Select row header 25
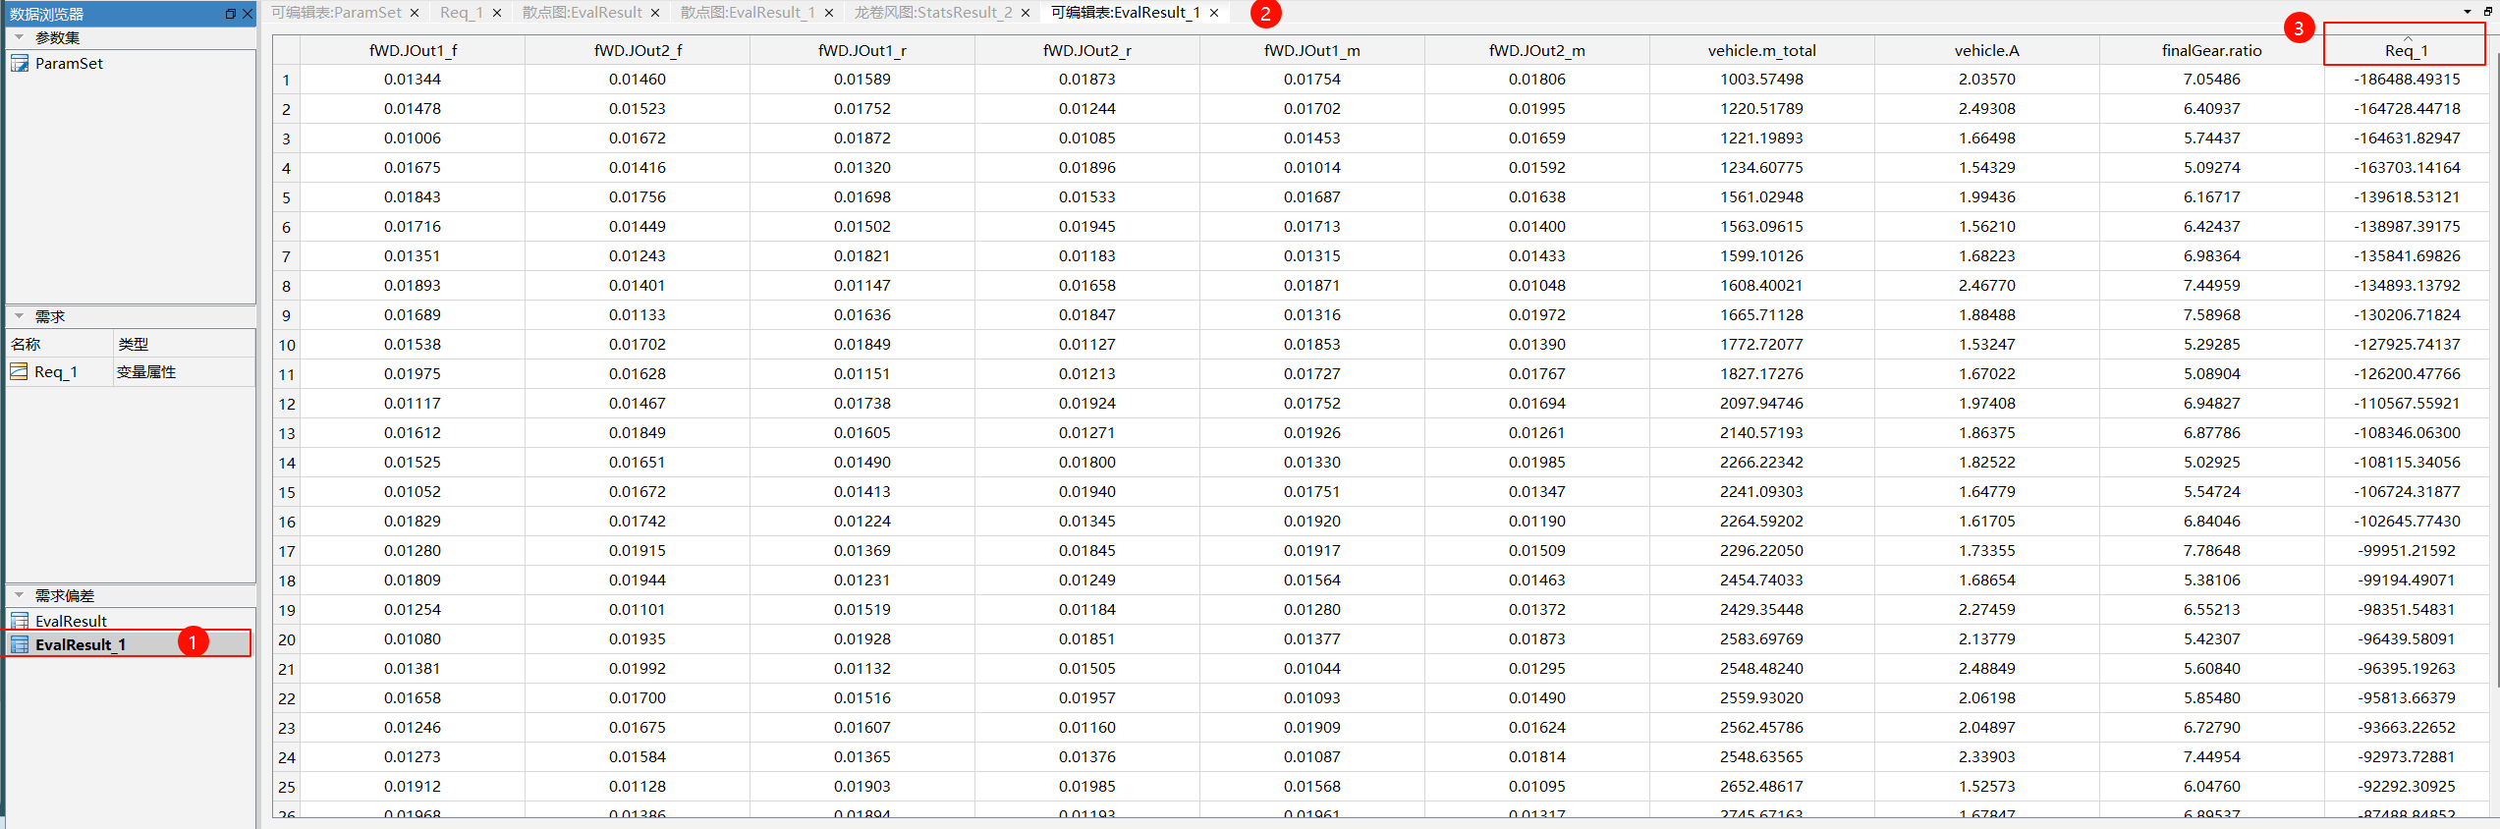This screenshot has height=829, width=2500. [286, 787]
